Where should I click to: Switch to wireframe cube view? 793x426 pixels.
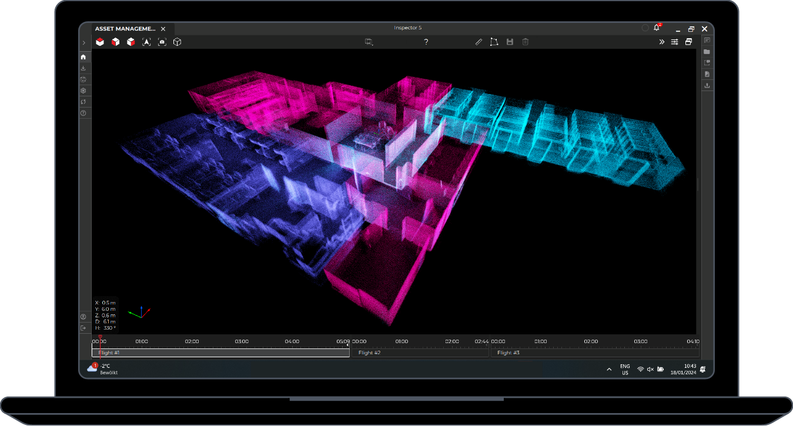pyautogui.click(x=177, y=42)
